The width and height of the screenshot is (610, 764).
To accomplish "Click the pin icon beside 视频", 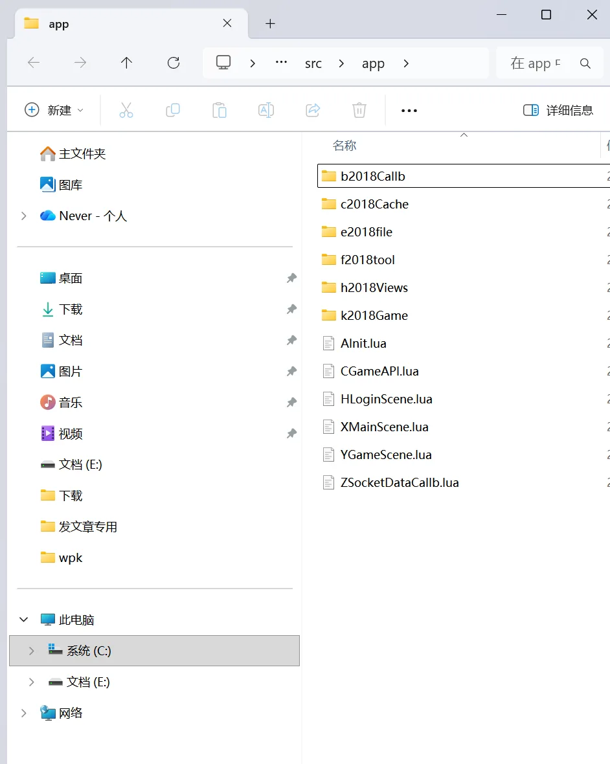I will coord(291,434).
